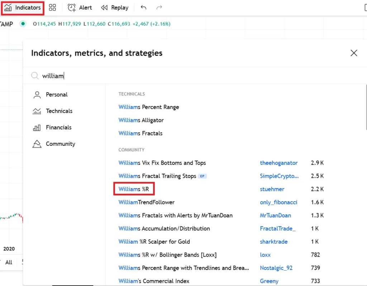Image resolution: width=367 pixels, height=286 pixels.
Task: Select the Technicals category
Action: pos(53,111)
